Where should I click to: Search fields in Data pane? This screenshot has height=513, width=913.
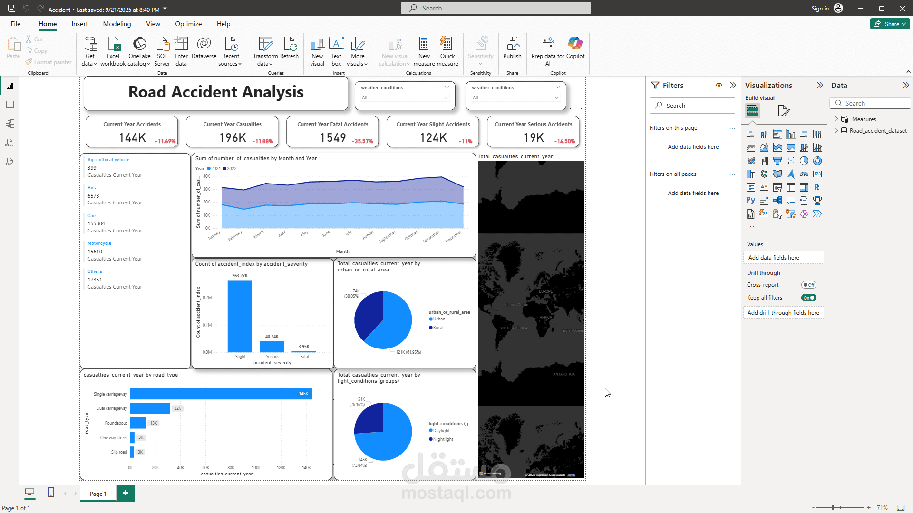870,103
